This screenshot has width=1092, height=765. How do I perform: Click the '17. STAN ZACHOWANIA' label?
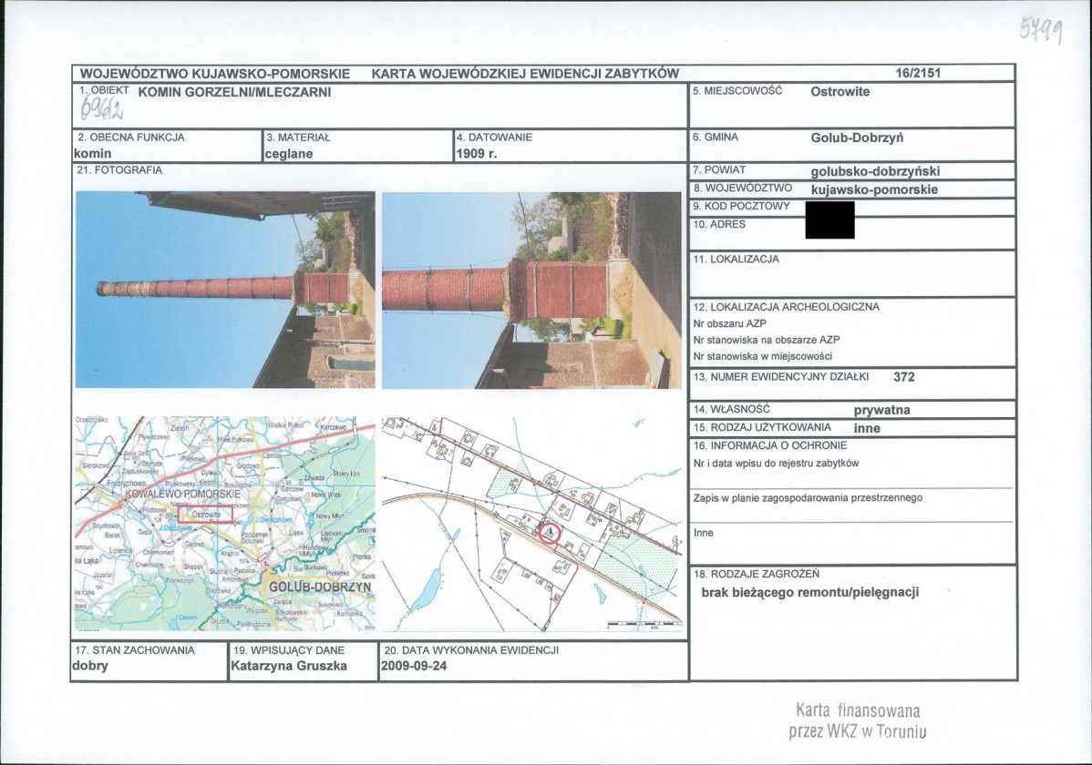pos(136,650)
